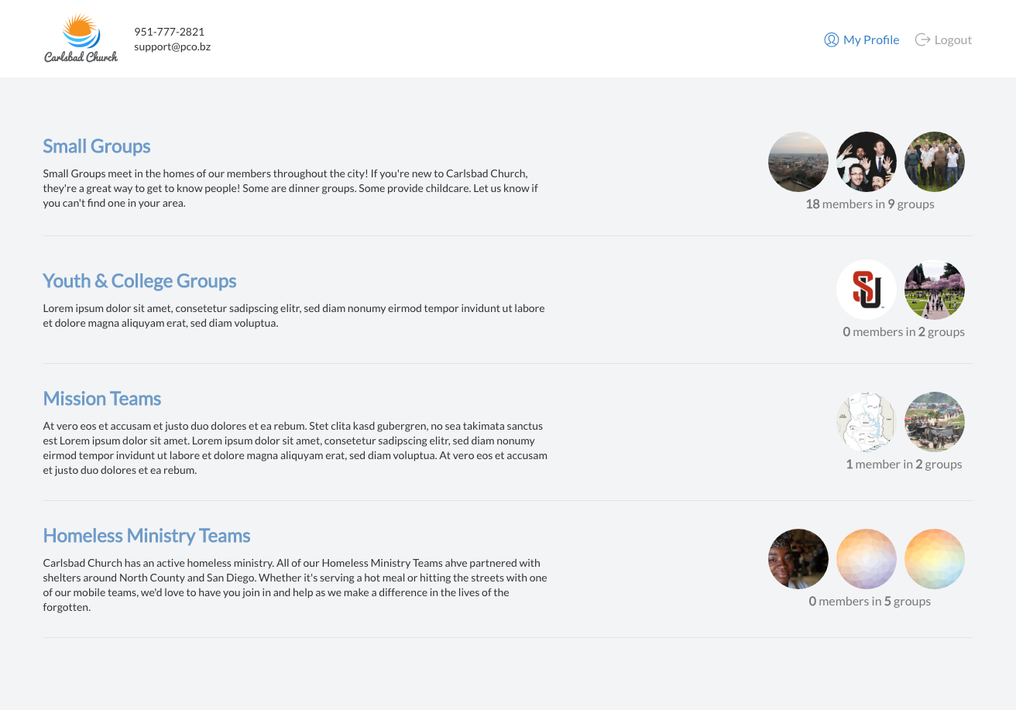
Task: Open the portrait avatar for Homeless Ministry Teams
Action: tap(798, 558)
